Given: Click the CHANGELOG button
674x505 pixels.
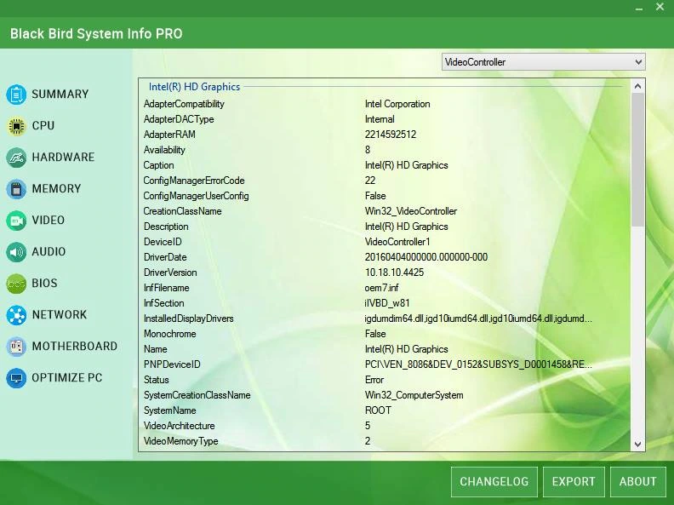Looking at the screenshot, I should pyautogui.click(x=494, y=481).
